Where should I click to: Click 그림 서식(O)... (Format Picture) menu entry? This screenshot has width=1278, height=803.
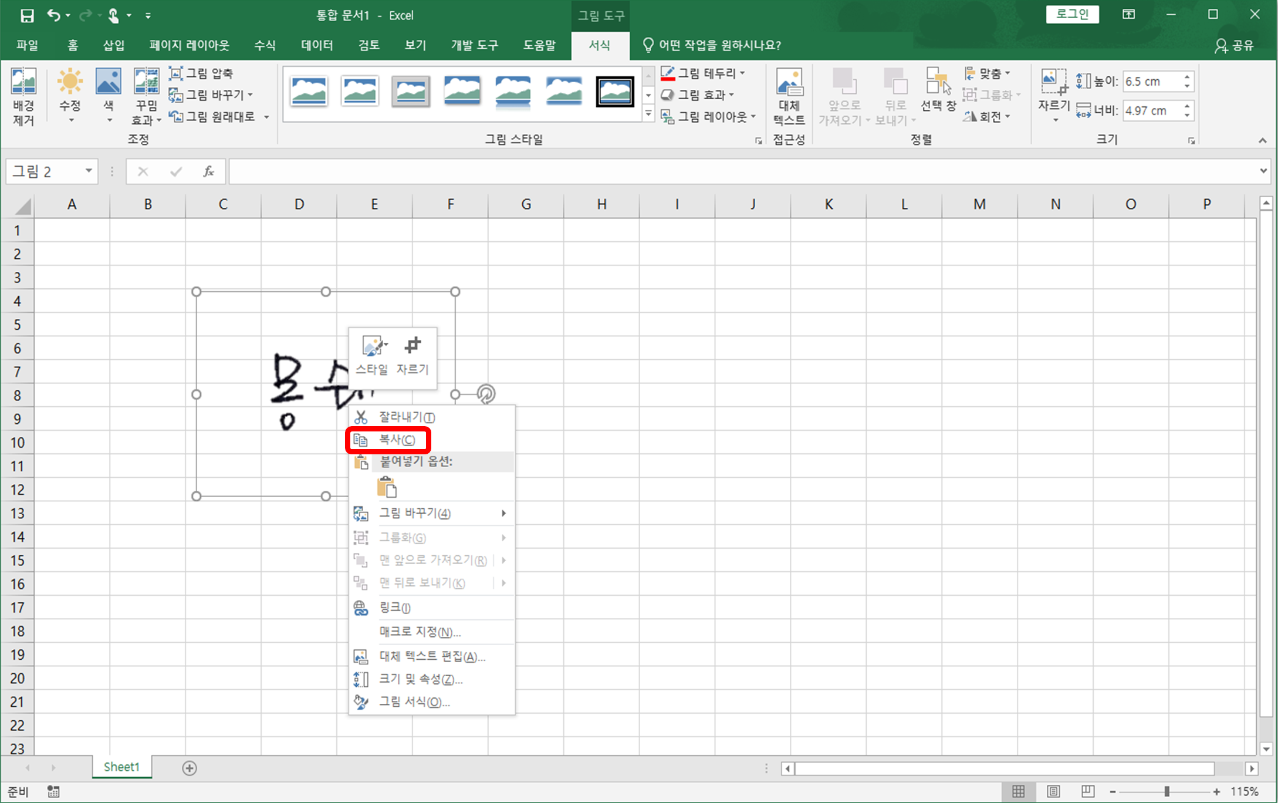point(414,702)
